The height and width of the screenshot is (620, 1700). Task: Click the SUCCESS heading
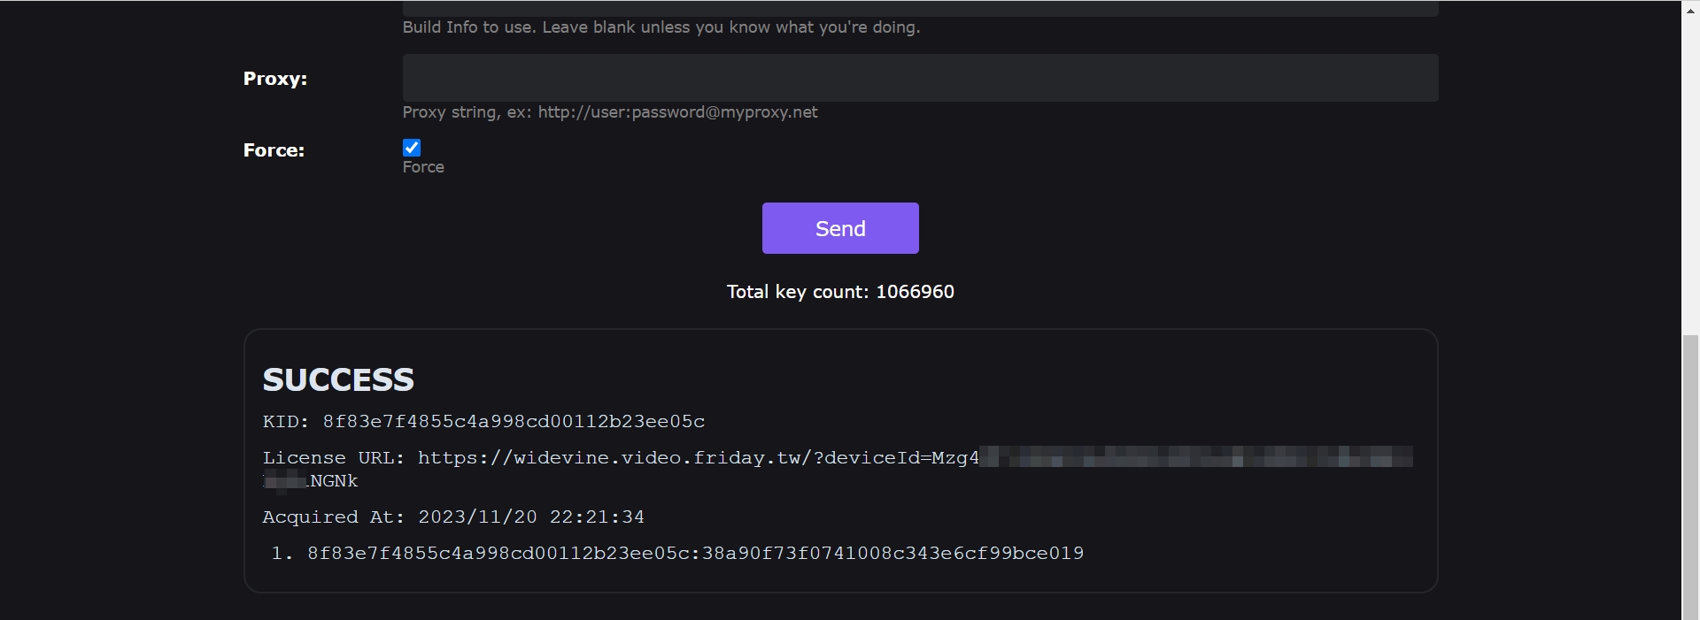tap(338, 379)
